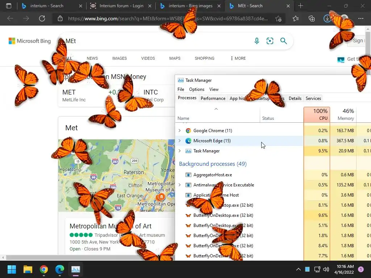Open File Explorer from the taskbar
This screenshot has height=278, width=371.
click(28, 269)
